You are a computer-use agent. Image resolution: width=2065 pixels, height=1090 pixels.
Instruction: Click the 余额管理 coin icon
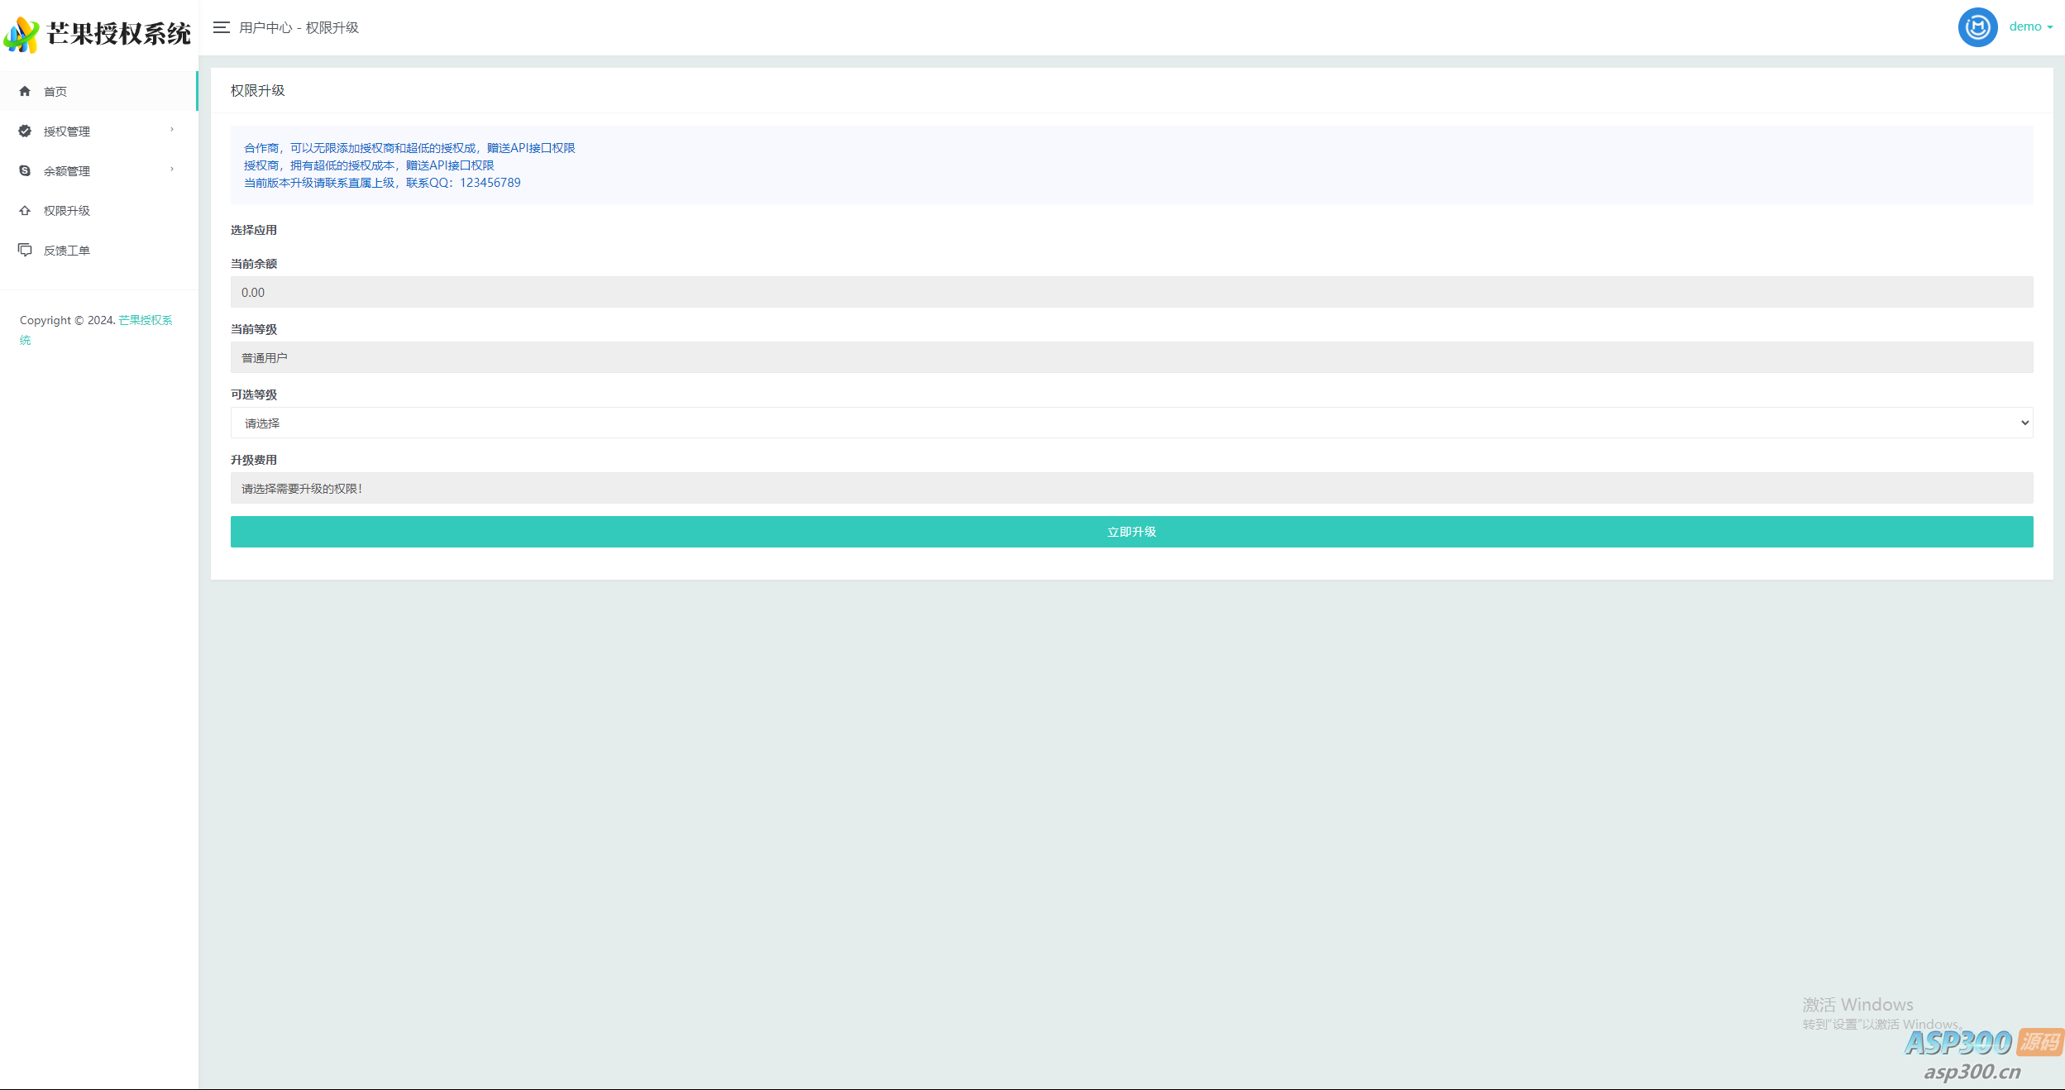click(25, 170)
